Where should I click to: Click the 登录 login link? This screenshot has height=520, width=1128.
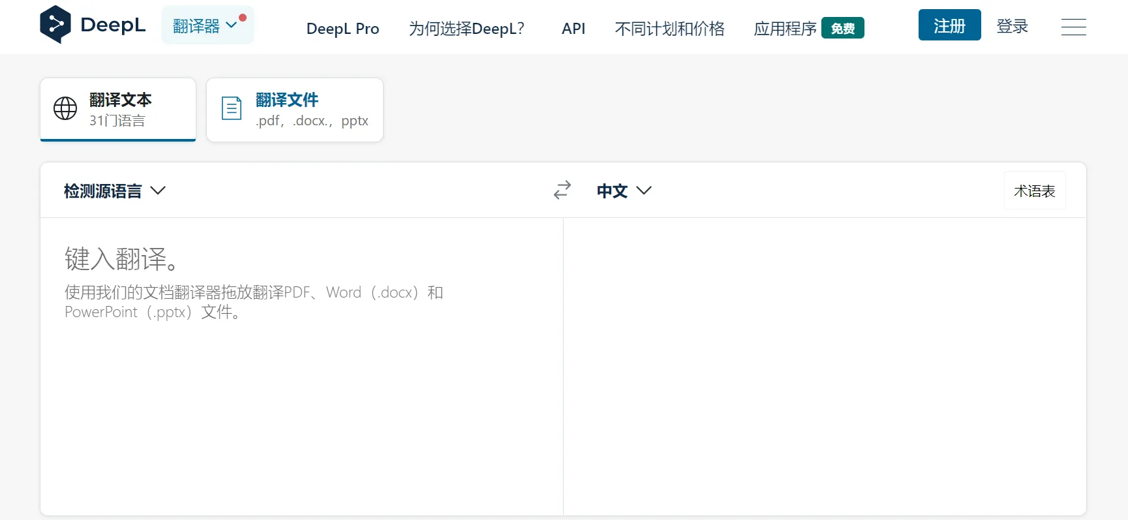[1012, 26]
